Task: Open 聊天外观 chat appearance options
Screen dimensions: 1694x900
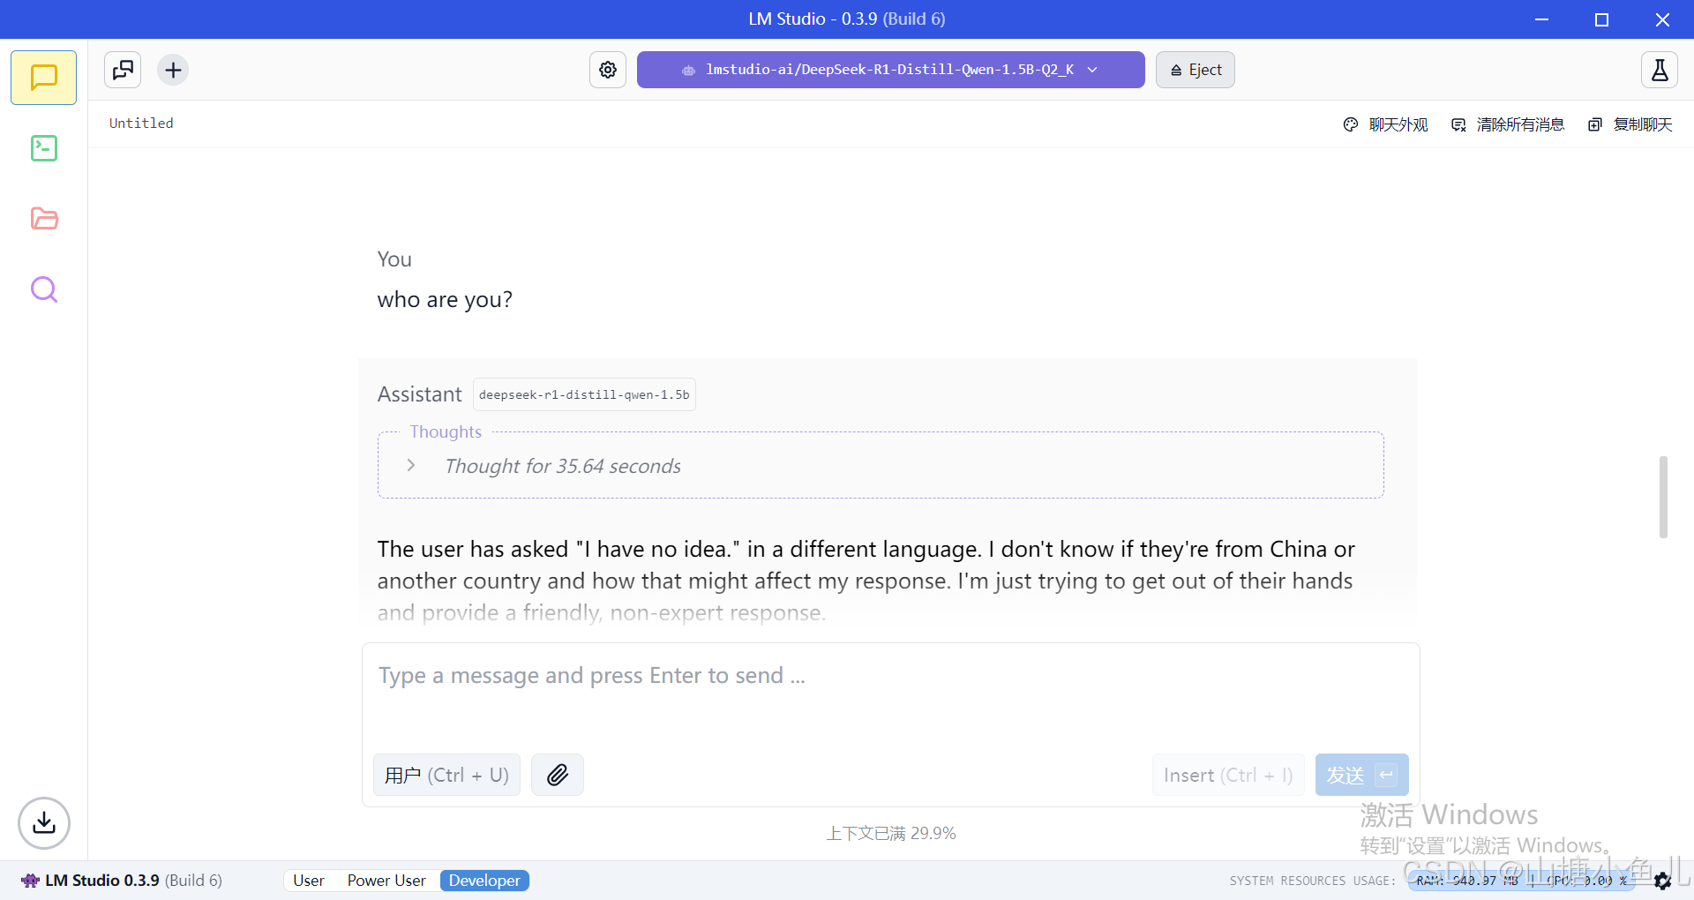Action: pyautogui.click(x=1386, y=124)
